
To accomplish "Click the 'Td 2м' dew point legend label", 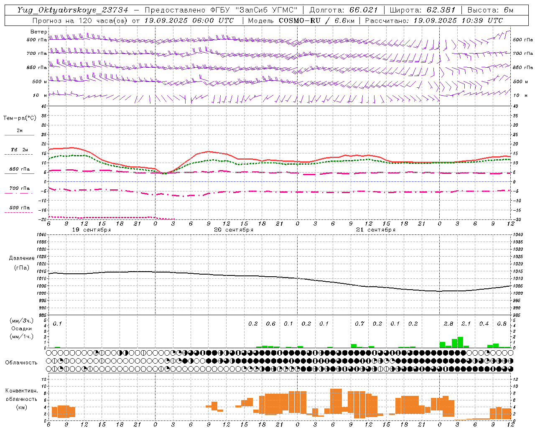I will click(19, 150).
